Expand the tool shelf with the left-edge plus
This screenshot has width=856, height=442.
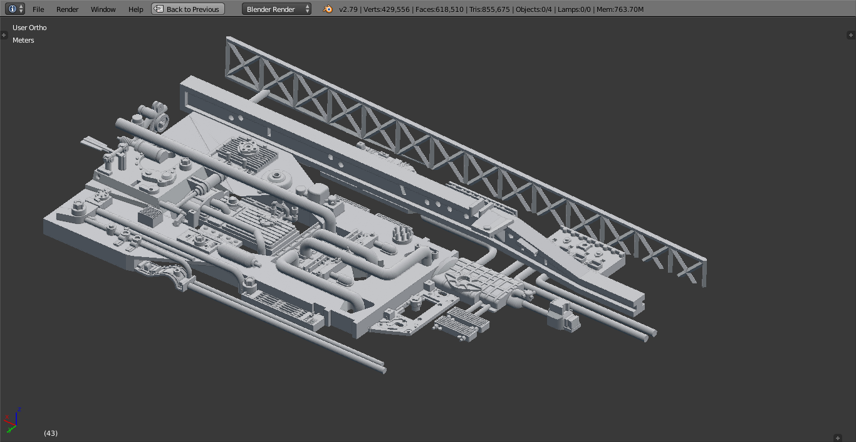tap(4, 35)
